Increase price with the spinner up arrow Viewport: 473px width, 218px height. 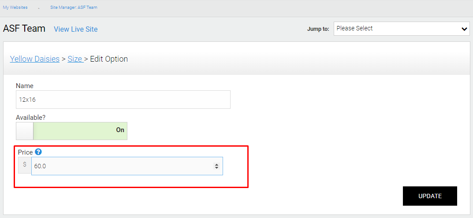tap(216, 164)
